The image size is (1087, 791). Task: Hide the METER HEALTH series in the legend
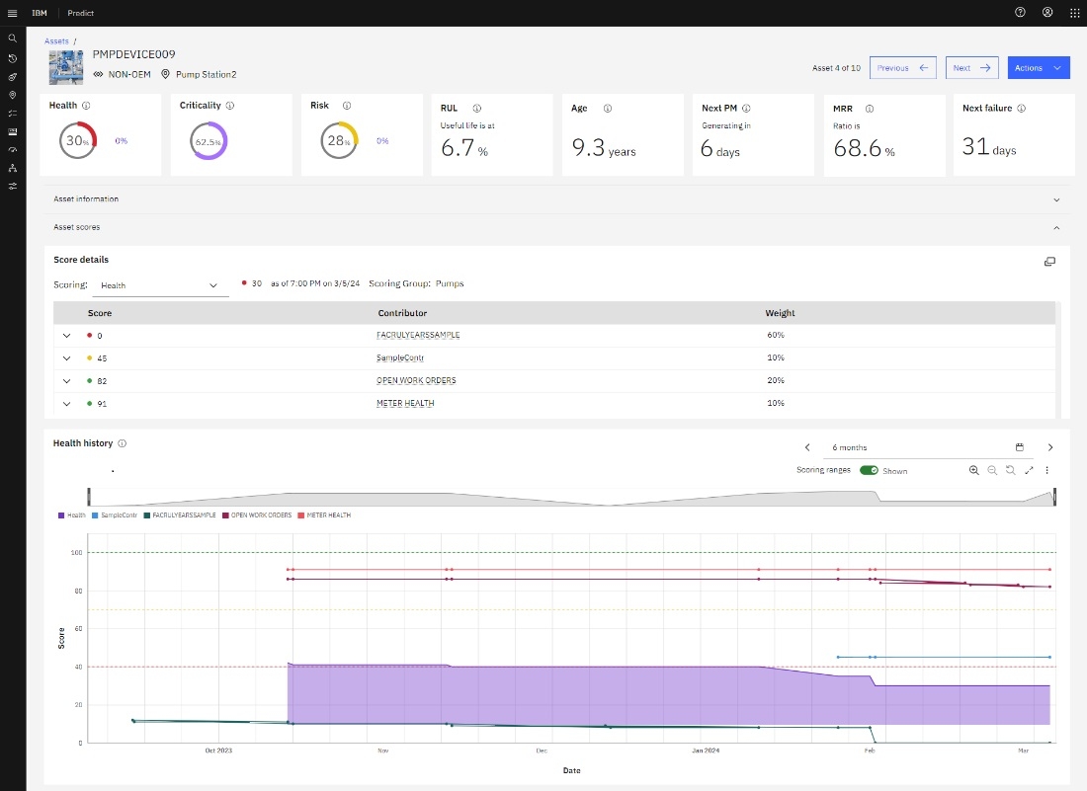tap(328, 515)
